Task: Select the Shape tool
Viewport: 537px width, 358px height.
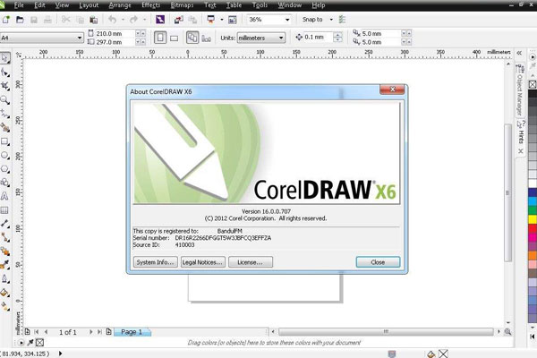Action: 4,72
